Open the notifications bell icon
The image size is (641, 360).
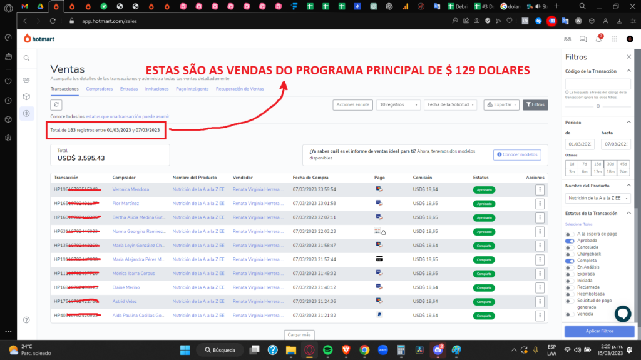(598, 39)
